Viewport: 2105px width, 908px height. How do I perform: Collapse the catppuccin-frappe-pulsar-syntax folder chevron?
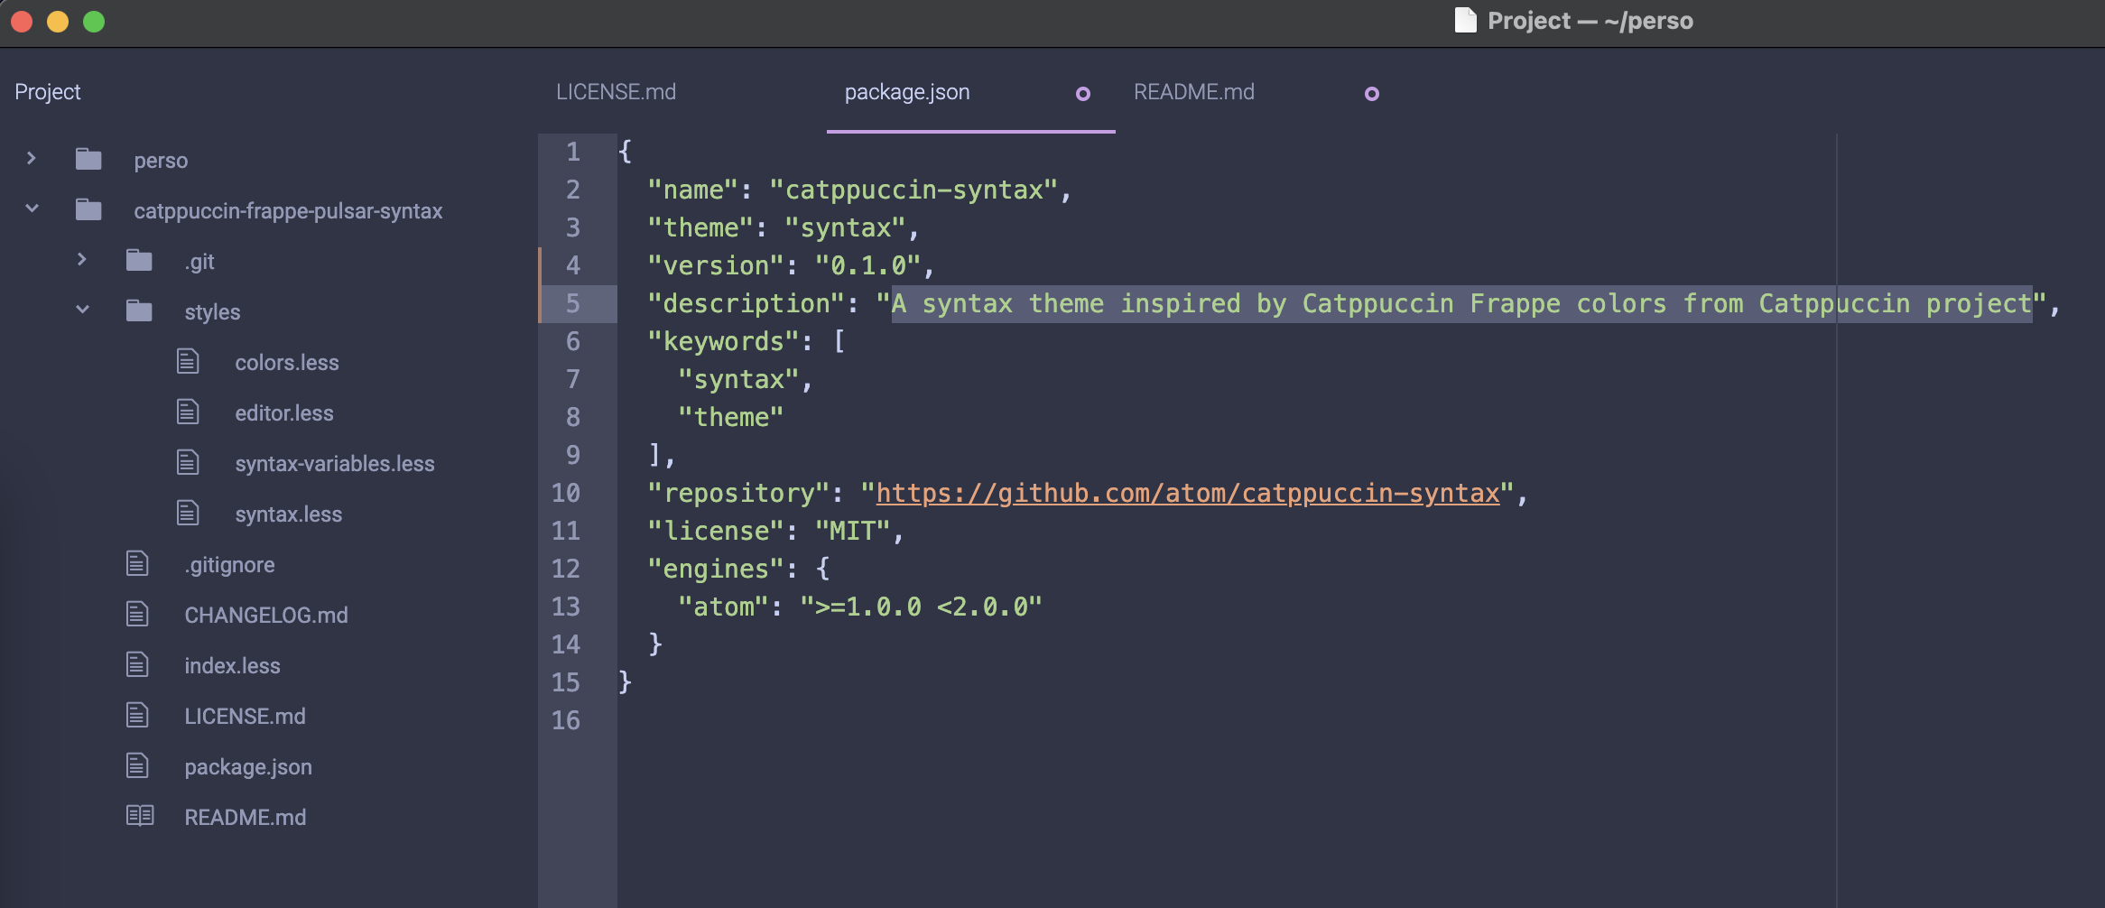[x=32, y=208]
